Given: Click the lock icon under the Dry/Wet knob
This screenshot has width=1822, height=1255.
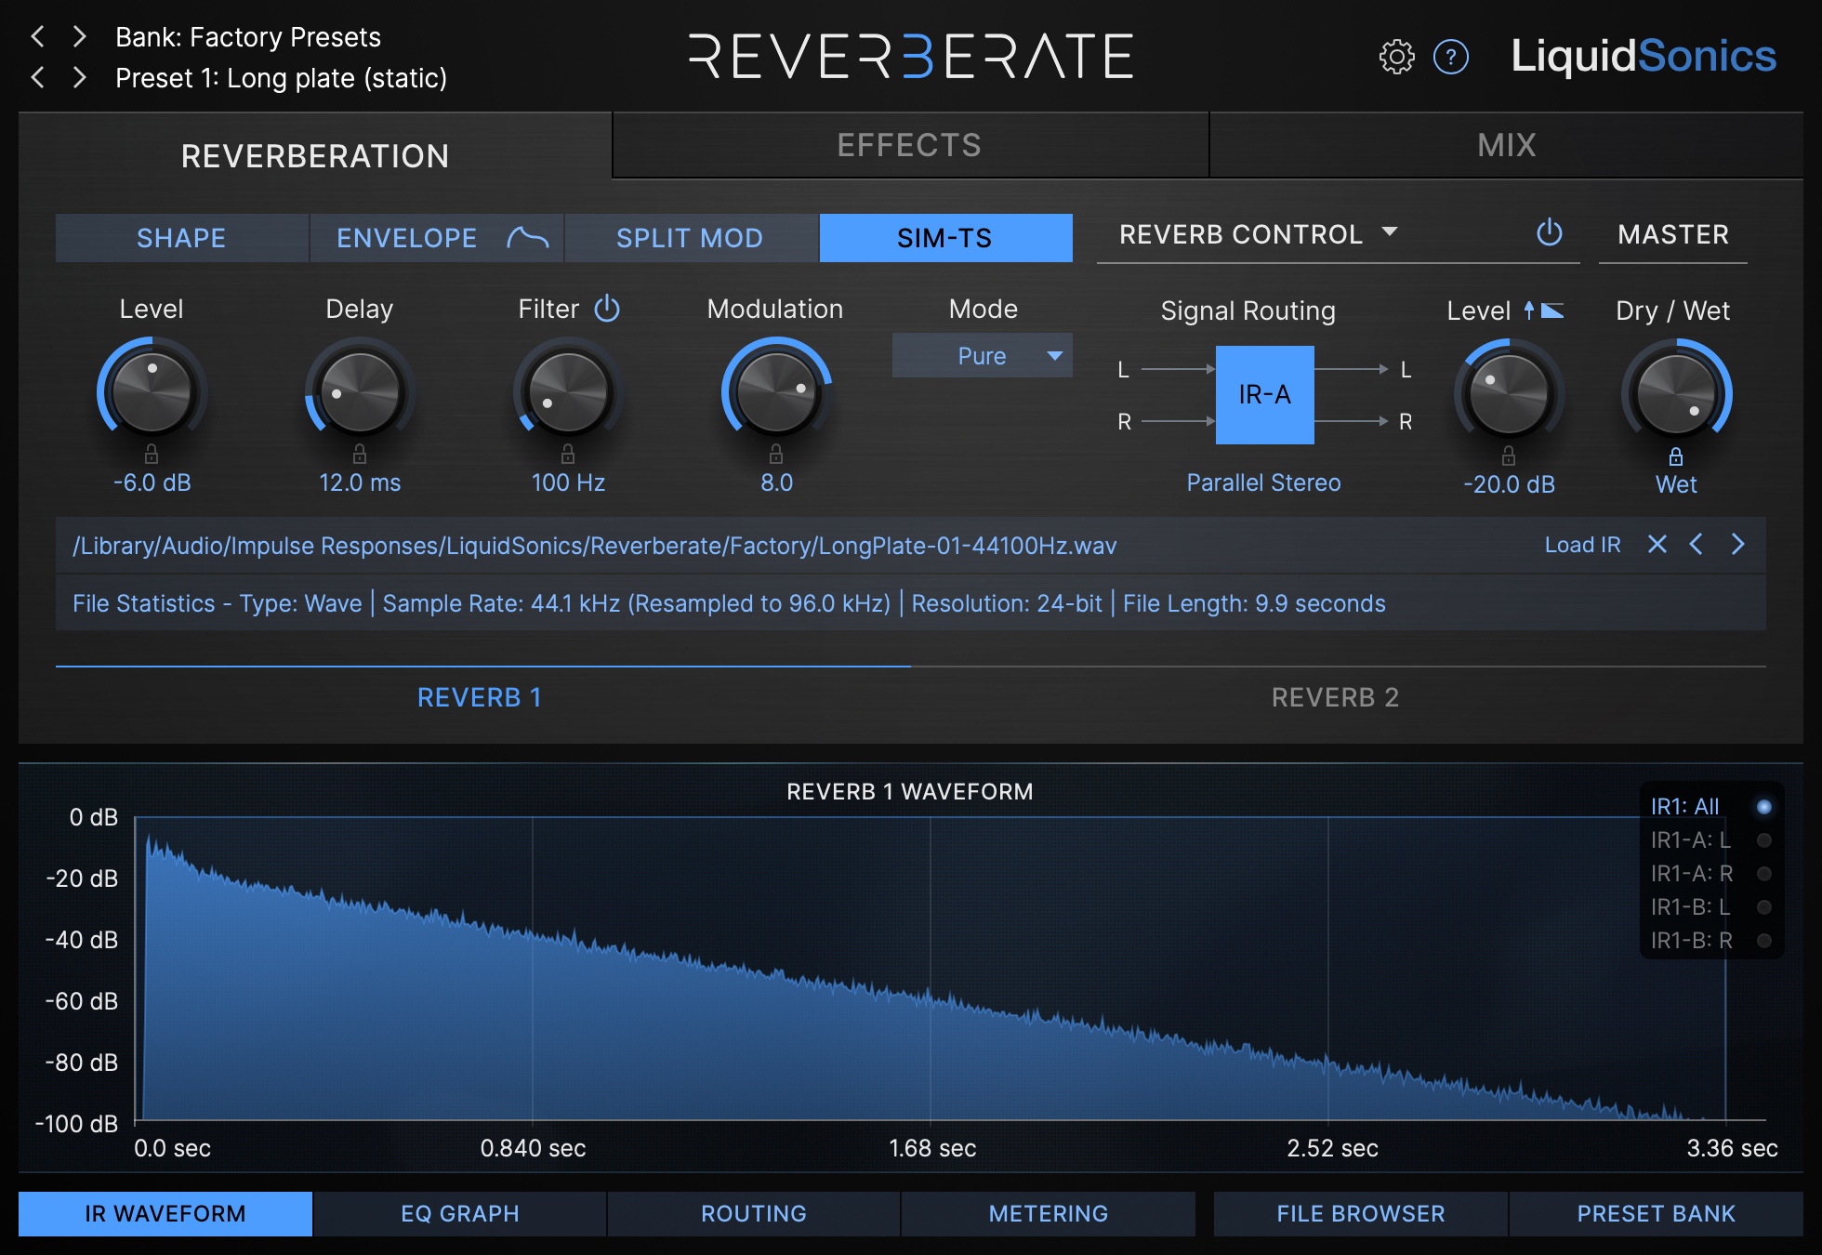Looking at the screenshot, I should tap(1675, 456).
